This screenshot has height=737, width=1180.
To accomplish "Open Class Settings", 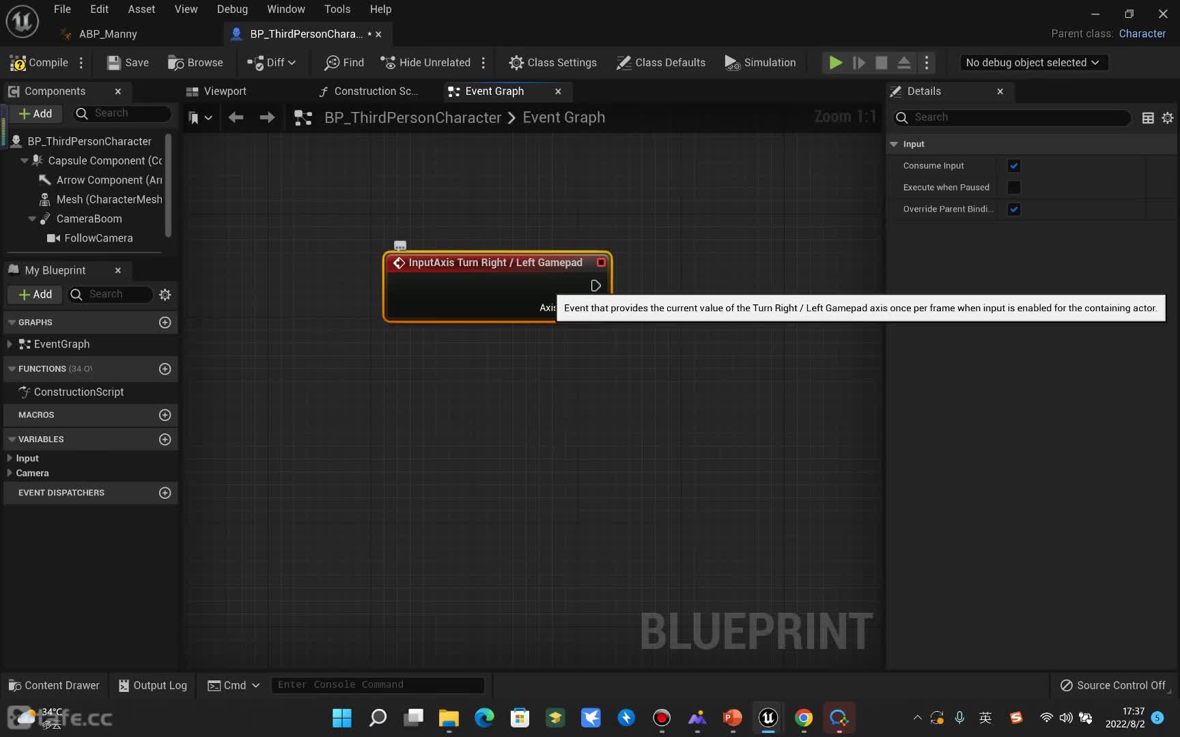I will [x=552, y=63].
